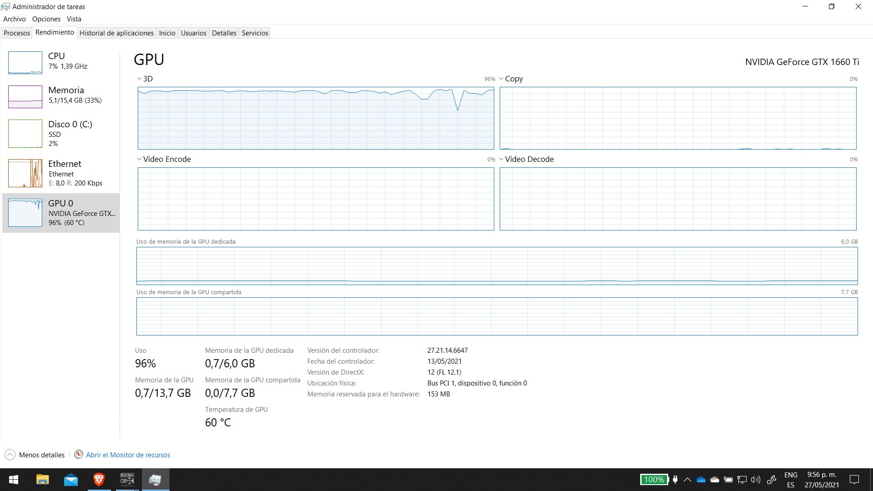Select the CPU performance thumbnail graph

pyautogui.click(x=25, y=63)
